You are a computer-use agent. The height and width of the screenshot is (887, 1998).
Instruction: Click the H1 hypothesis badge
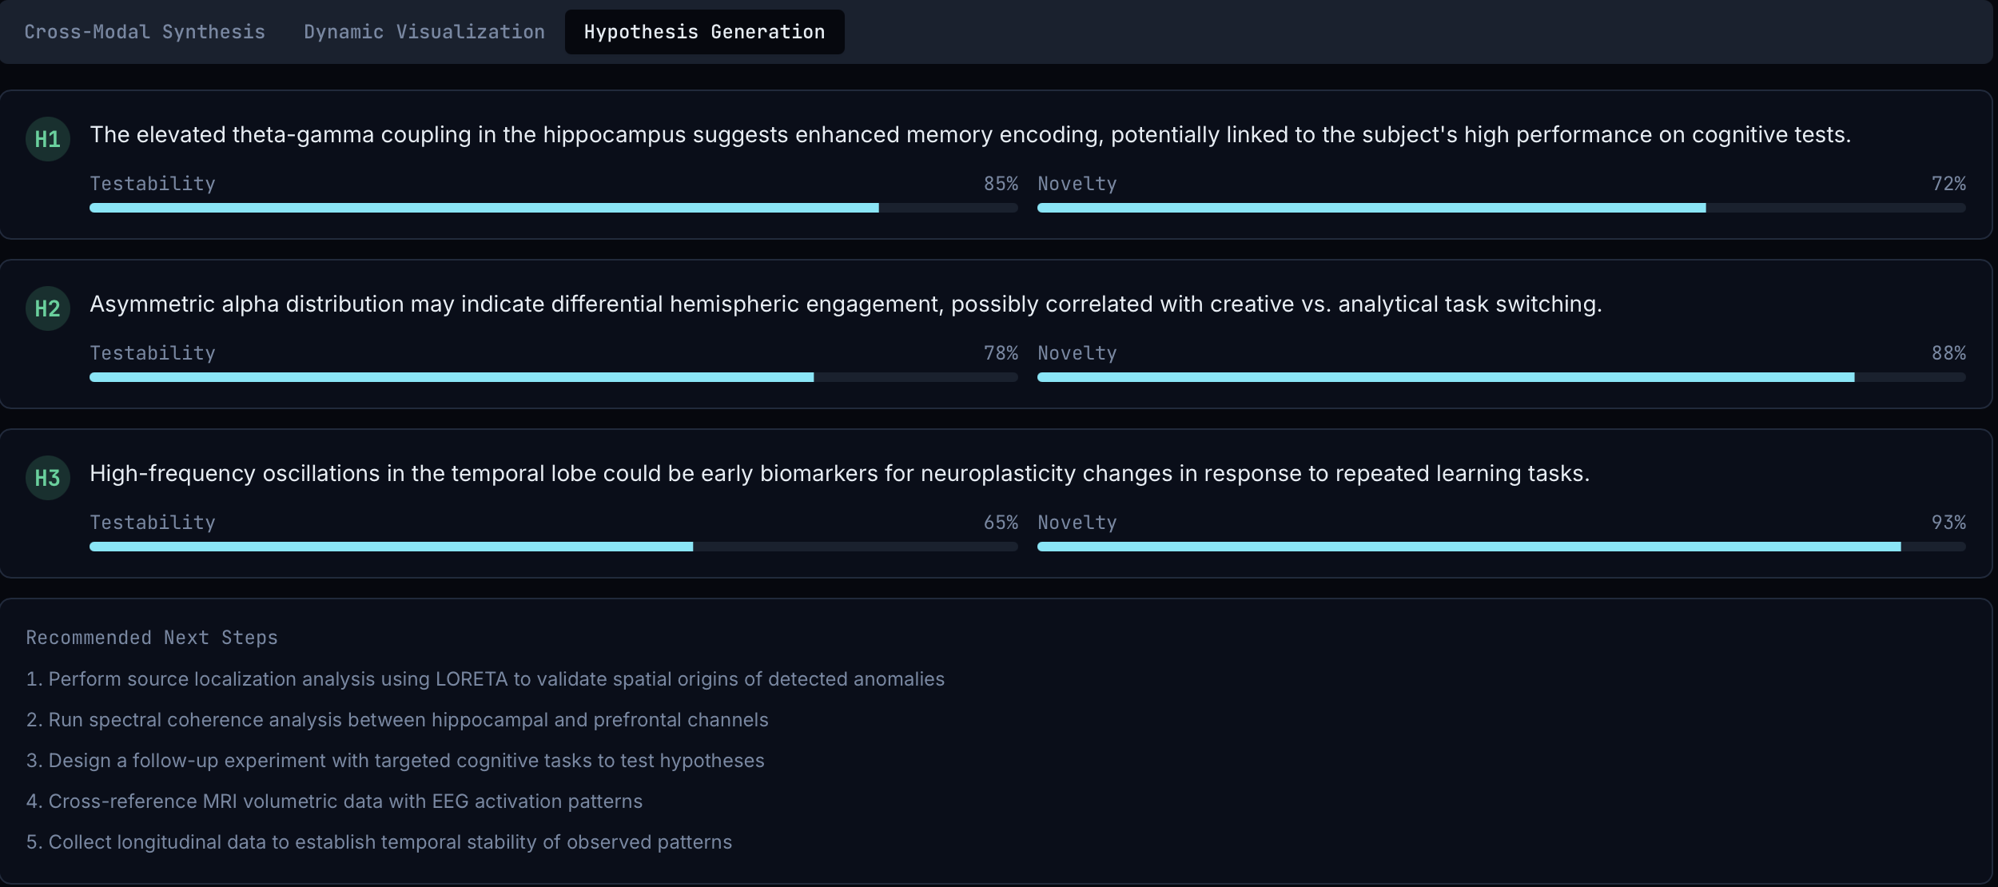tap(48, 139)
